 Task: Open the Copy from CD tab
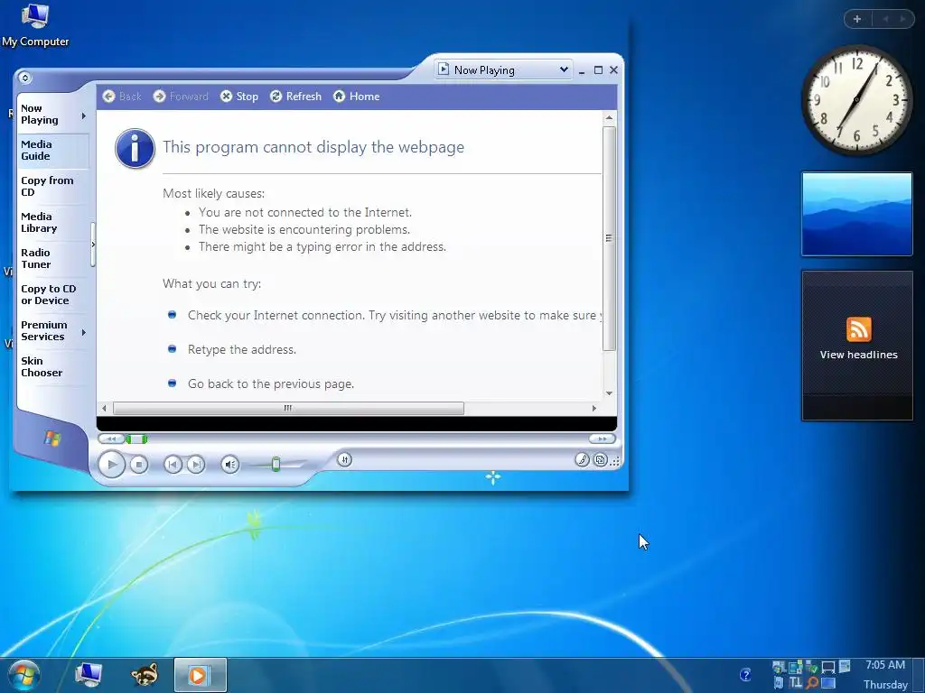point(53,186)
